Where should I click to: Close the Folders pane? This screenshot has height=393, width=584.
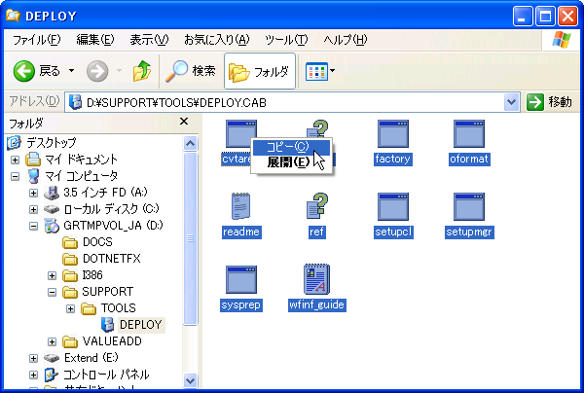[184, 122]
